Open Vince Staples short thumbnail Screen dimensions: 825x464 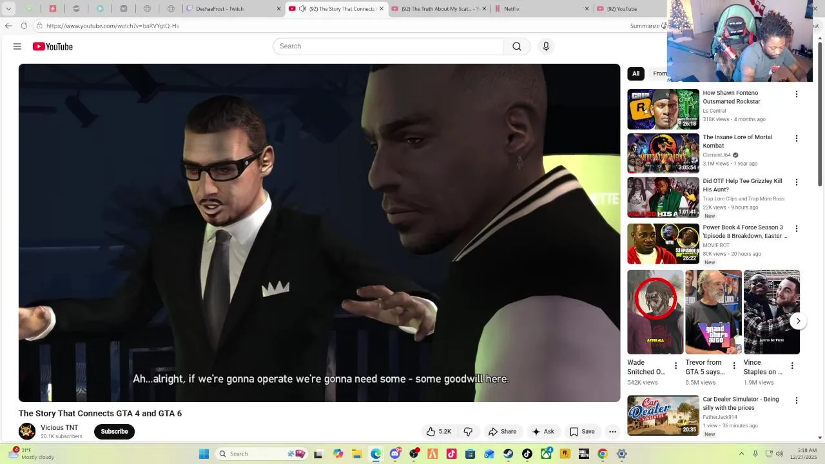(x=772, y=312)
